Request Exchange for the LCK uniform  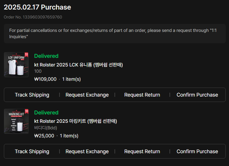(x=87, y=95)
